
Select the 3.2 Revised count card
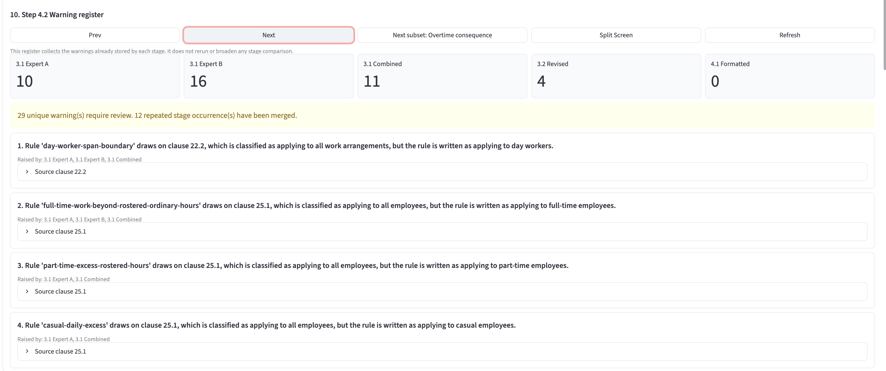tap(616, 76)
